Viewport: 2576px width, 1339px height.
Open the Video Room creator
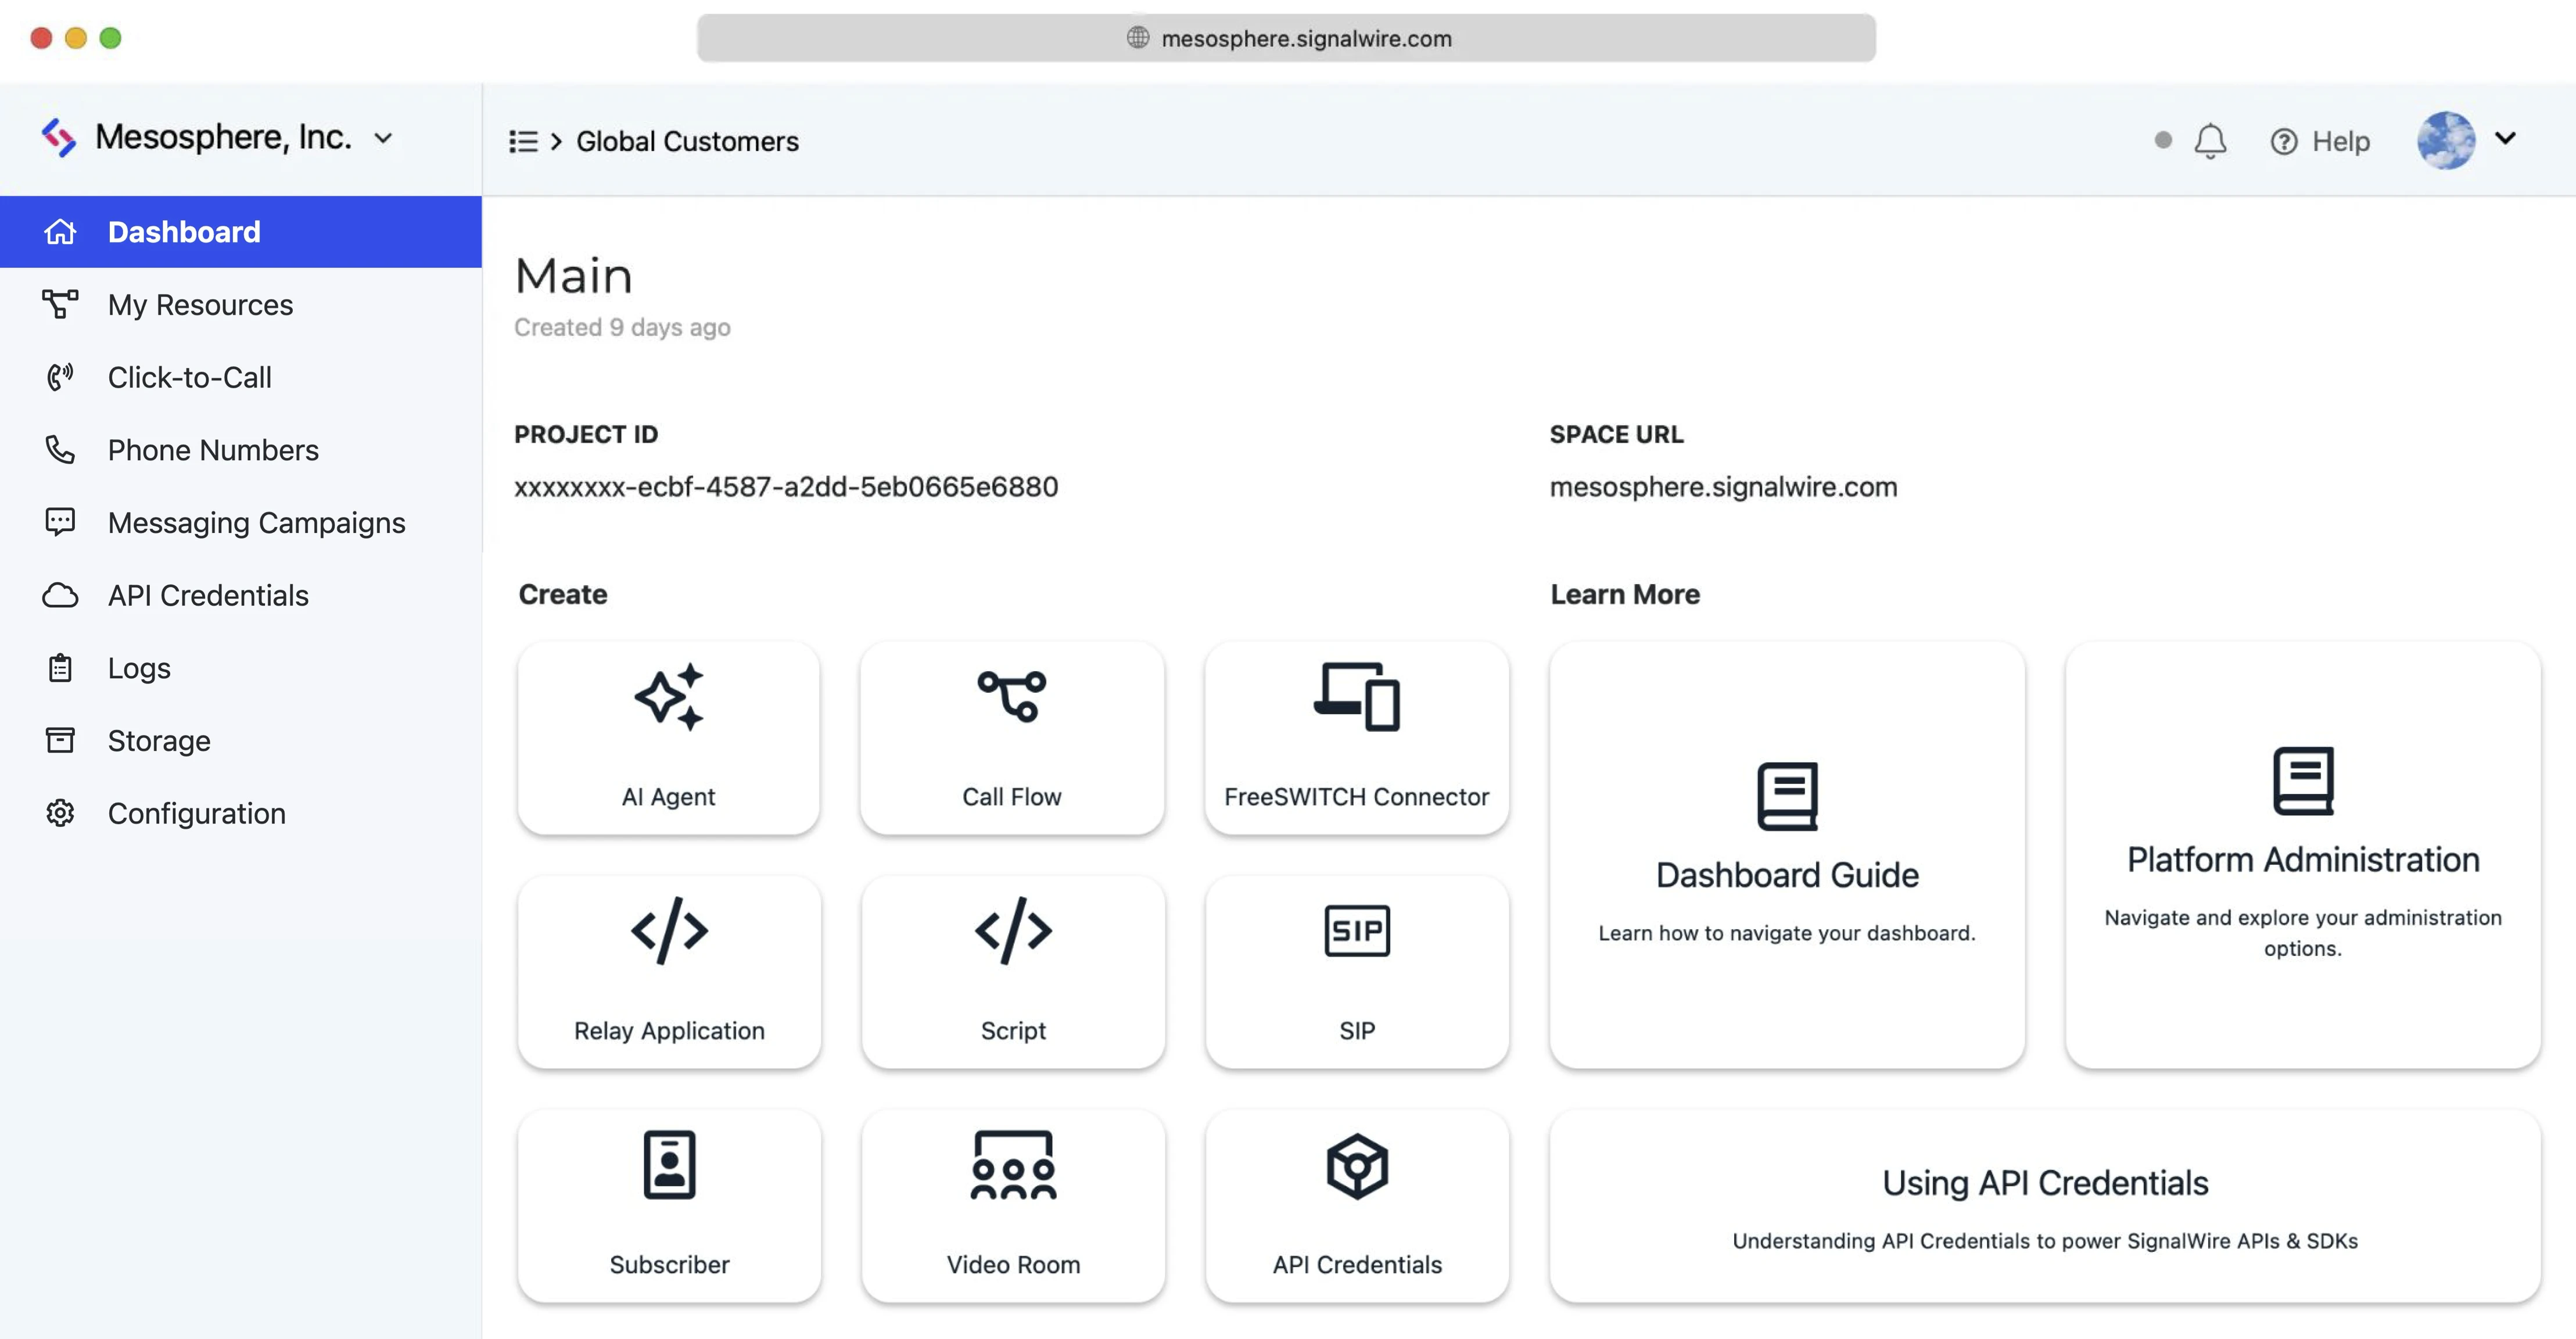pos(1012,1205)
